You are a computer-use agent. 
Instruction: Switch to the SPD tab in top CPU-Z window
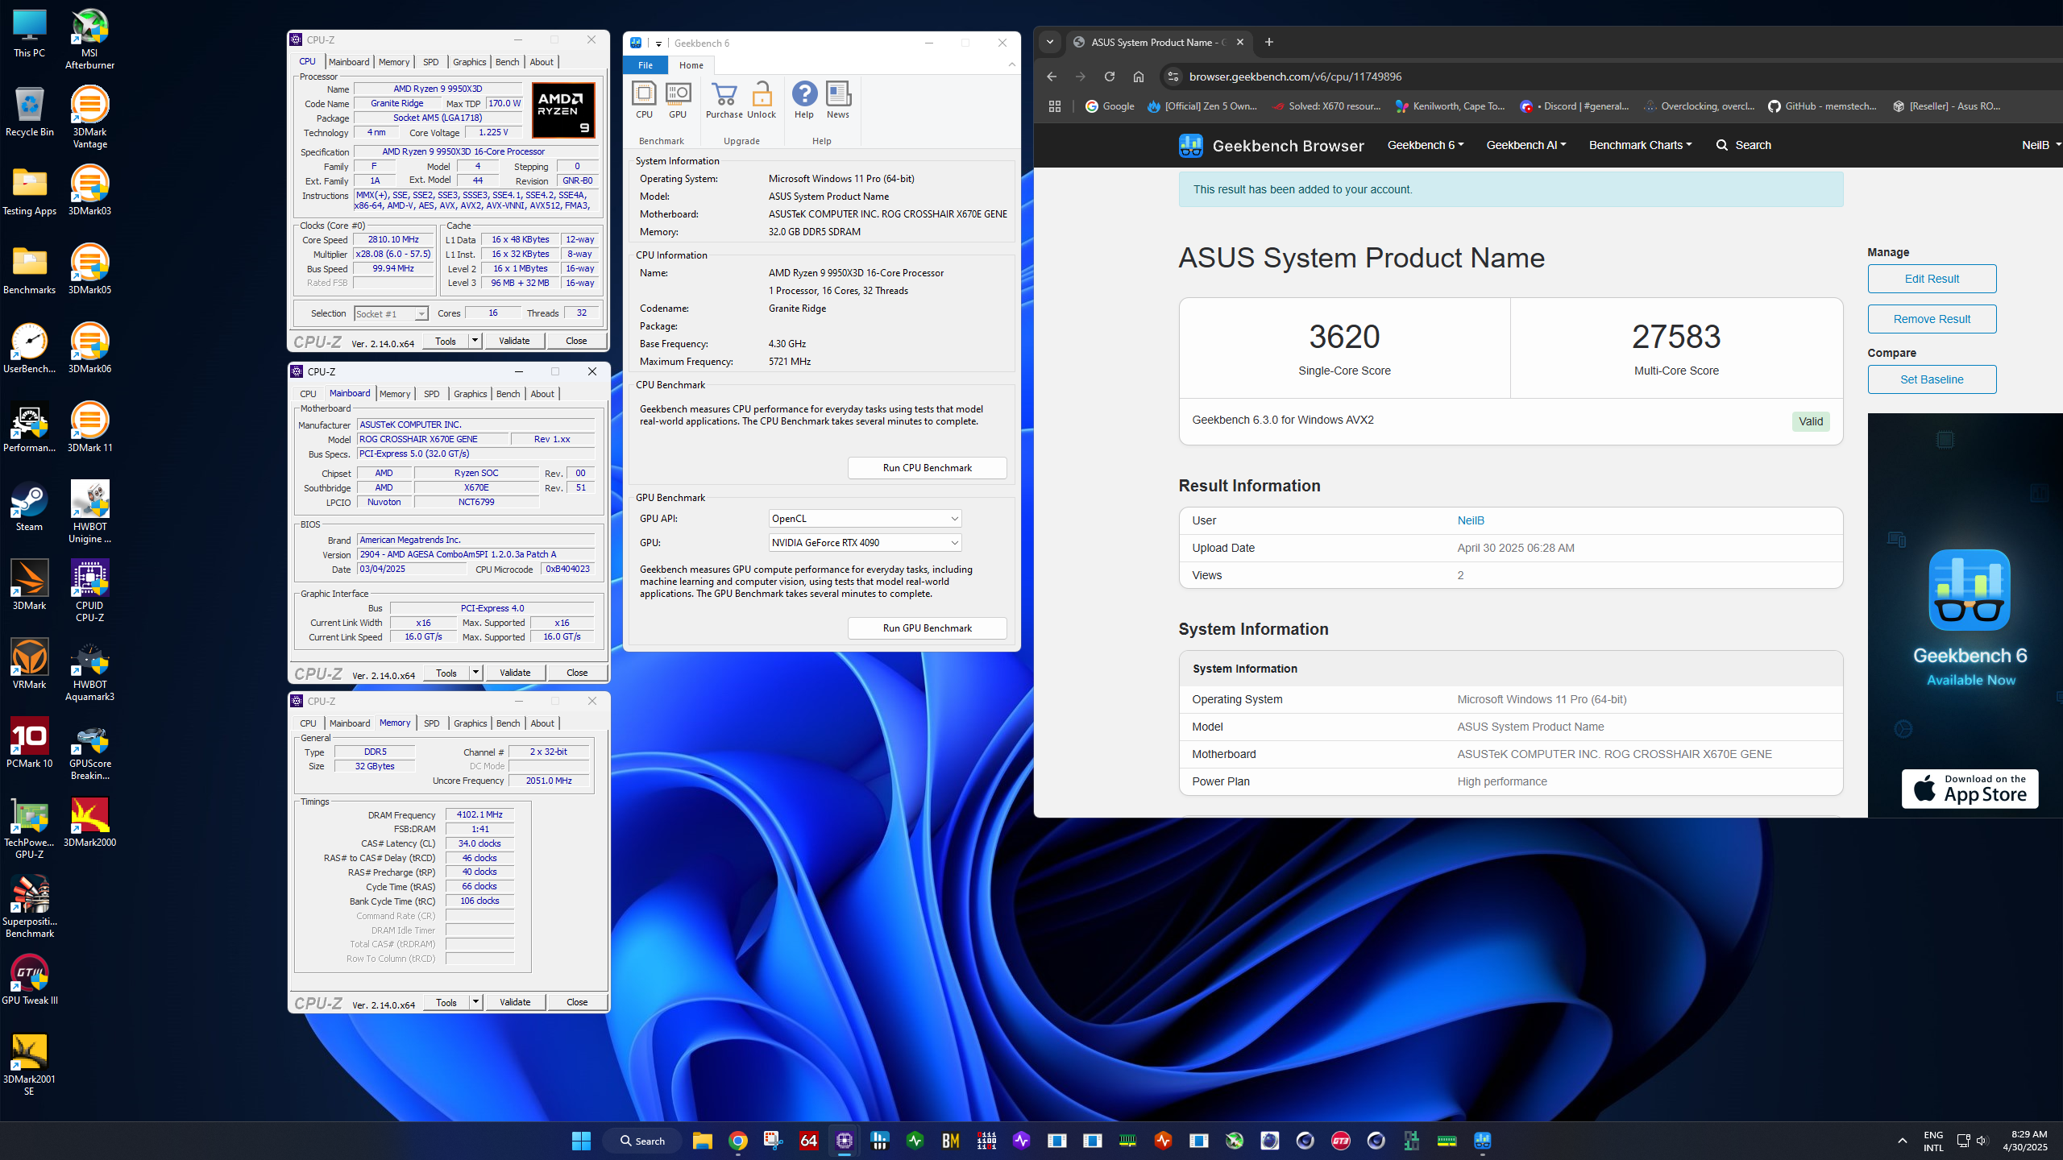click(x=431, y=62)
